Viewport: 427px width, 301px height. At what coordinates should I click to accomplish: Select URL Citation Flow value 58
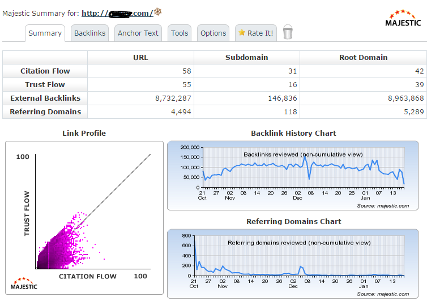186,71
